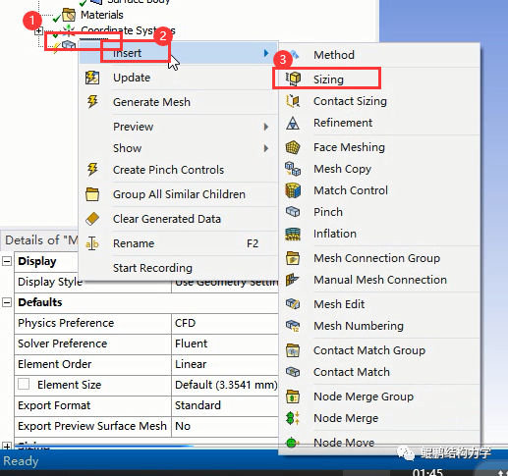Click the Node Merge Group icon
The height and width of the screenshot is (476, 508).
click(x=293, y=397)
